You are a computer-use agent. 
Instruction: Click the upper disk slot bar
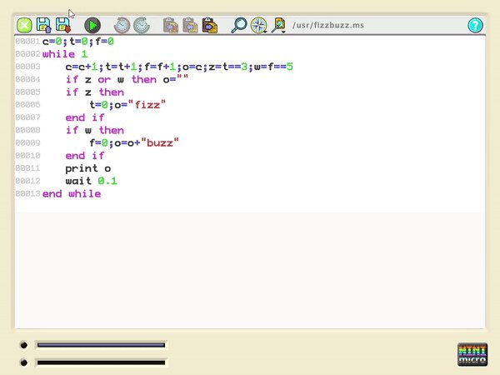click(101, 345)
